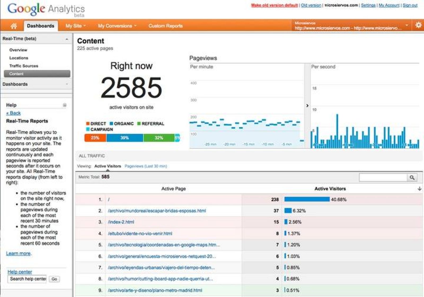Collapse the Real-Time (beta) section

pyautogui.click(x=67, y=39)
